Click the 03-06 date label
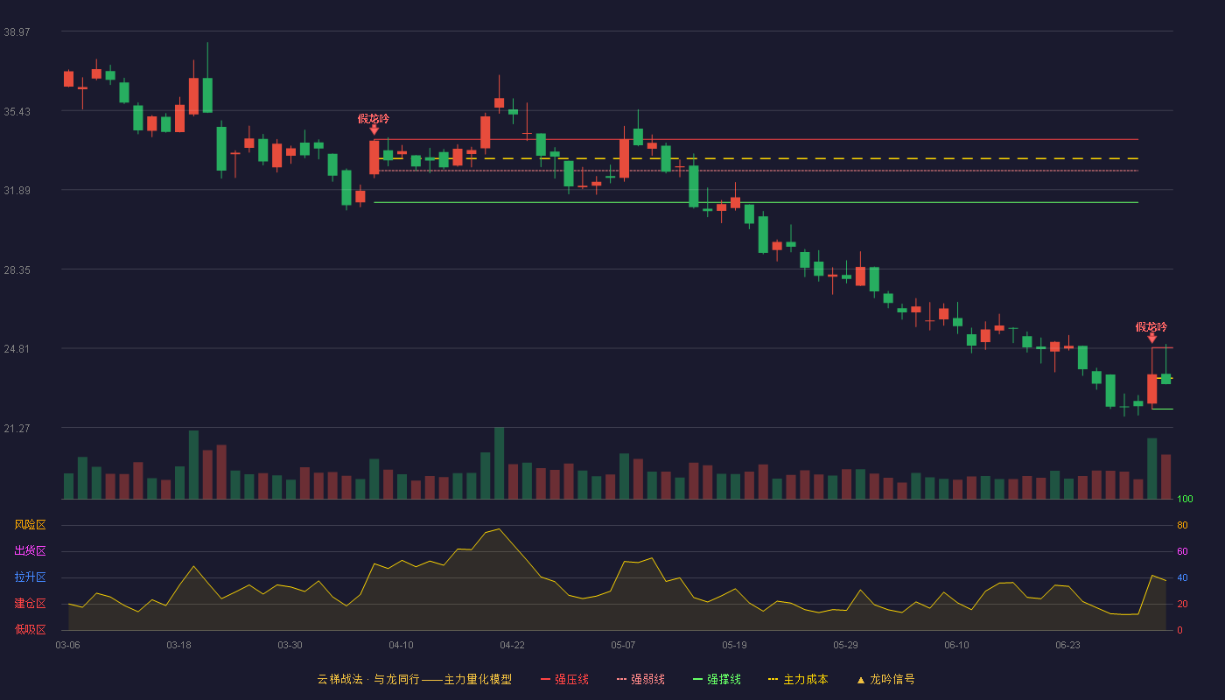 [x=68, y=645]
